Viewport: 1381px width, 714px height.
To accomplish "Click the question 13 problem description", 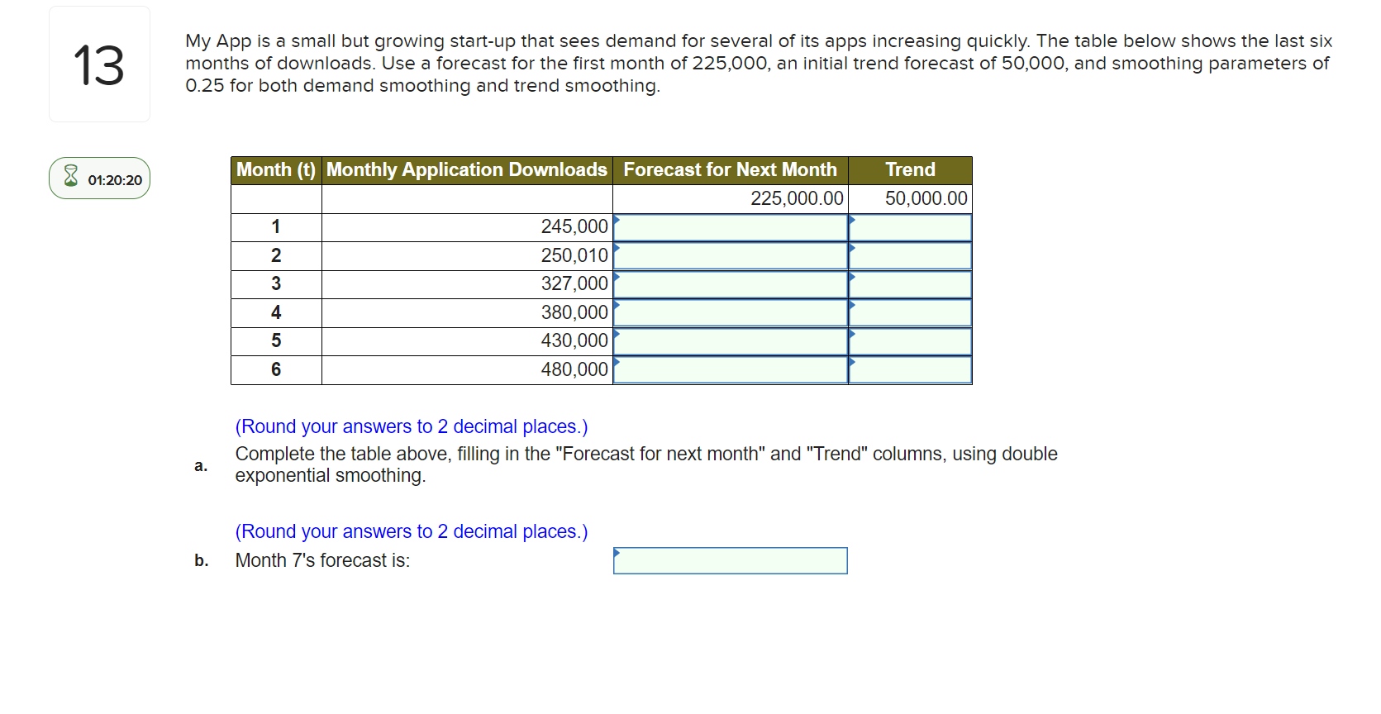I will point(759,64).
